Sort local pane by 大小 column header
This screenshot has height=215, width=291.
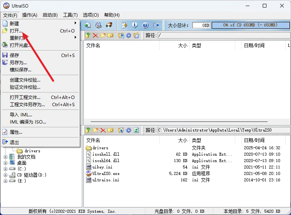tap(174, 140)
